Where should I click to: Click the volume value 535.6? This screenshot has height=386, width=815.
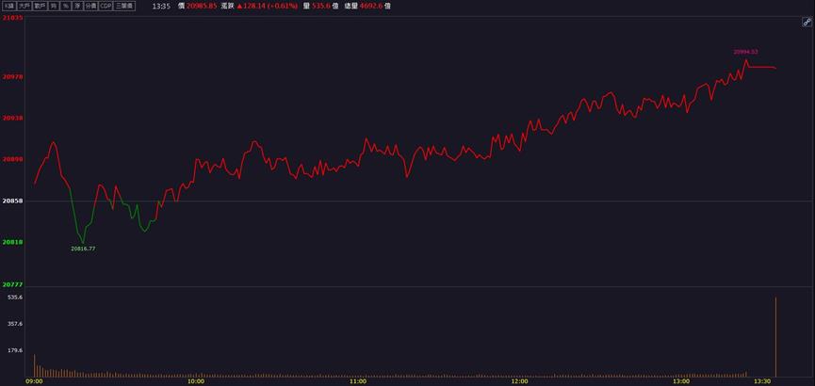coord(322,6)
